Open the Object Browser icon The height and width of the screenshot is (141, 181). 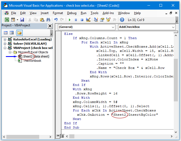108,20
